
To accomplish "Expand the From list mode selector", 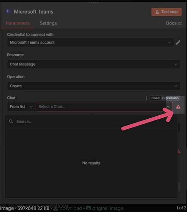I will click(21, 106).
